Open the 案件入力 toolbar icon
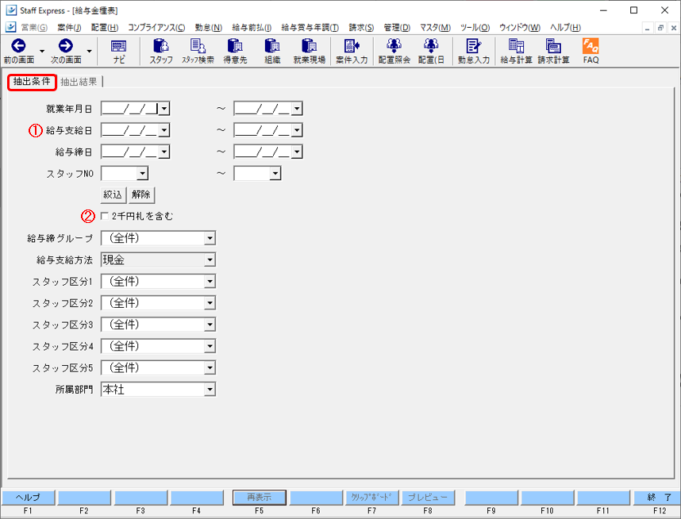The height and width of the screenshot is (519, 681). click(352, 46)
